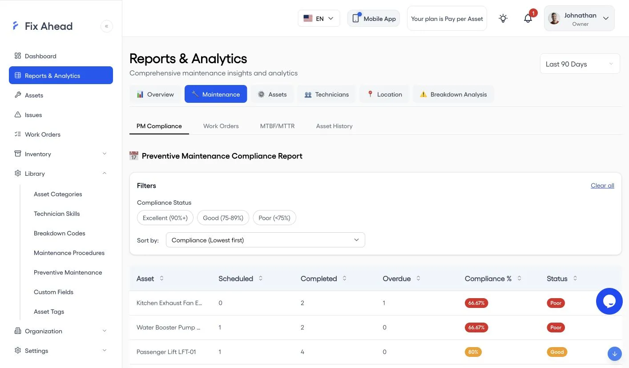Image resolution: width=629 pixels, height=368 pixels.
Task: Click the Issues warning triangle icon
Action: pos(18,115)
